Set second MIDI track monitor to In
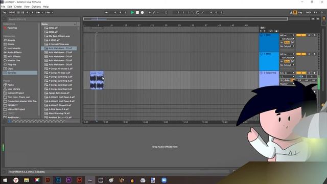 (282, 61)
